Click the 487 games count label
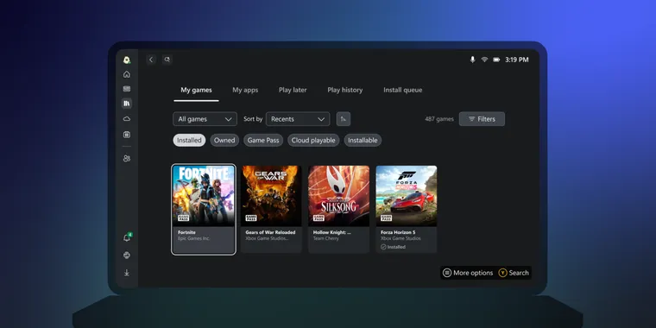The width and height of the screenshot is (656, 328). pyautogui.click(x=439, y=119)
